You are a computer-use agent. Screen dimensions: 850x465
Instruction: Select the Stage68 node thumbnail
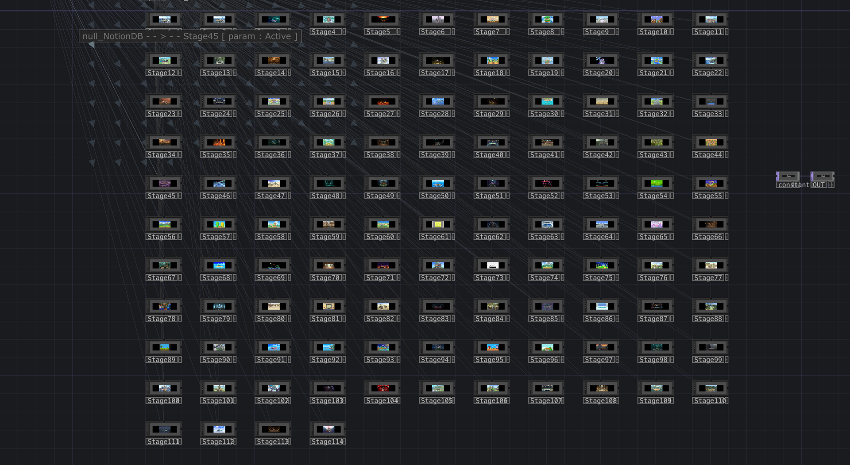click(219, 265)
